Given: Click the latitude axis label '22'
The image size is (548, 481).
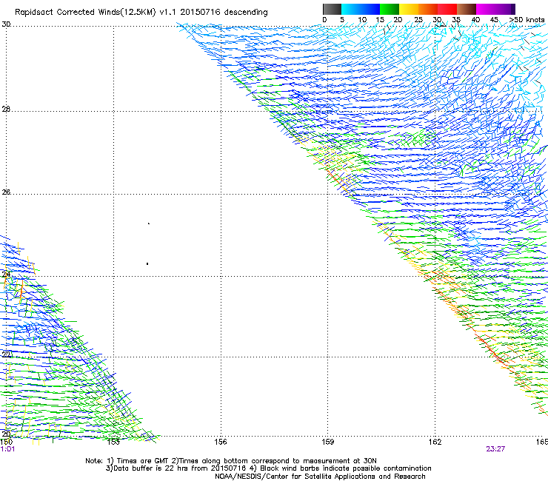Looking at the screenshot, I should [x=6, y=355].
